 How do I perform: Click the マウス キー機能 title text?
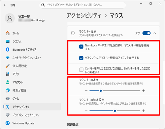click(x=88, y=32)
